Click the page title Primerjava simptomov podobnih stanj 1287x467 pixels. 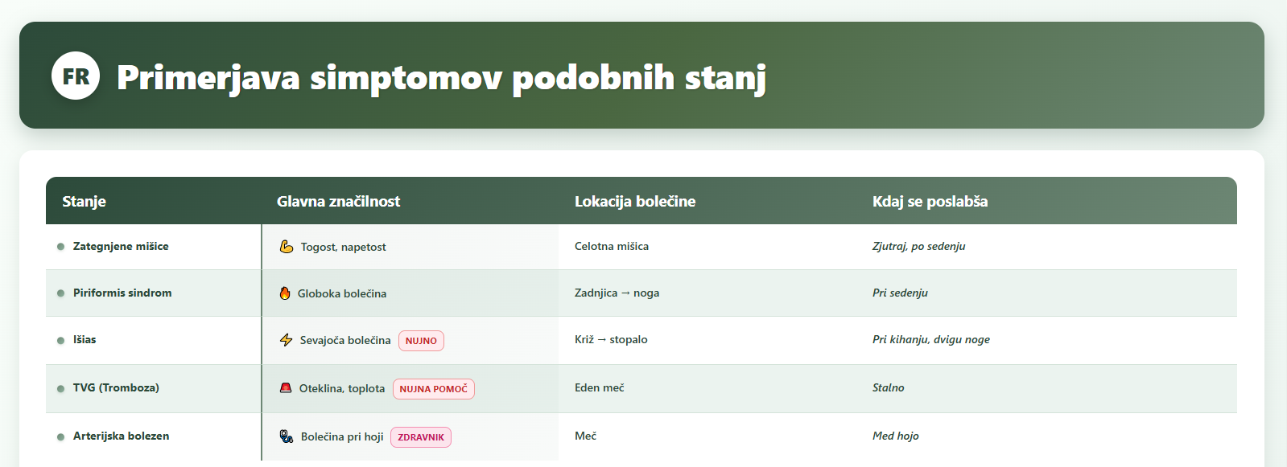442,78
